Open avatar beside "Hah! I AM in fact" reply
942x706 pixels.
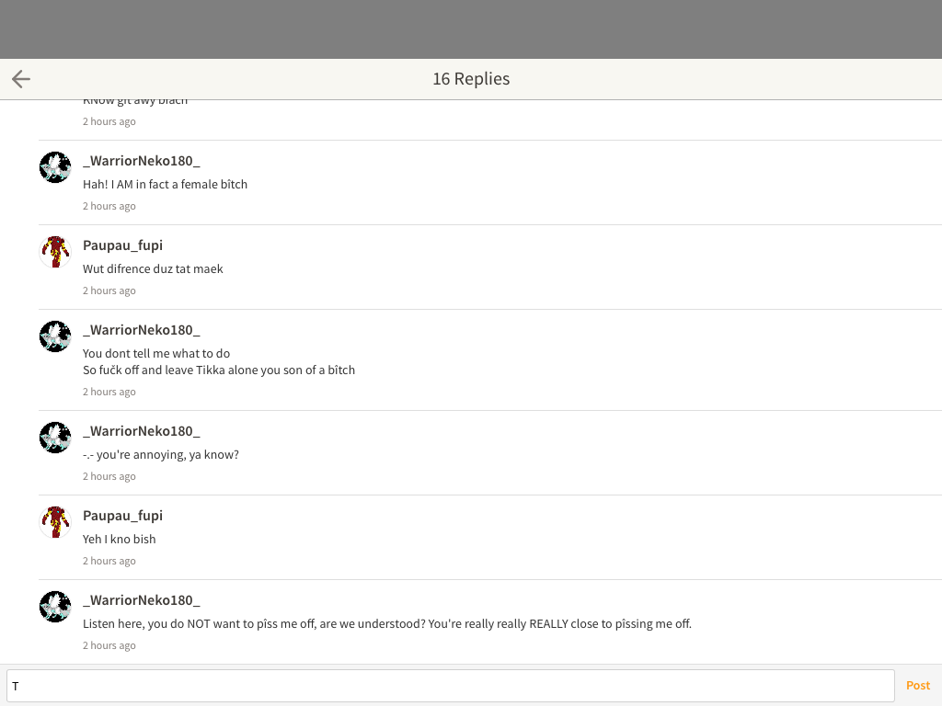click(x=55, y=167)
